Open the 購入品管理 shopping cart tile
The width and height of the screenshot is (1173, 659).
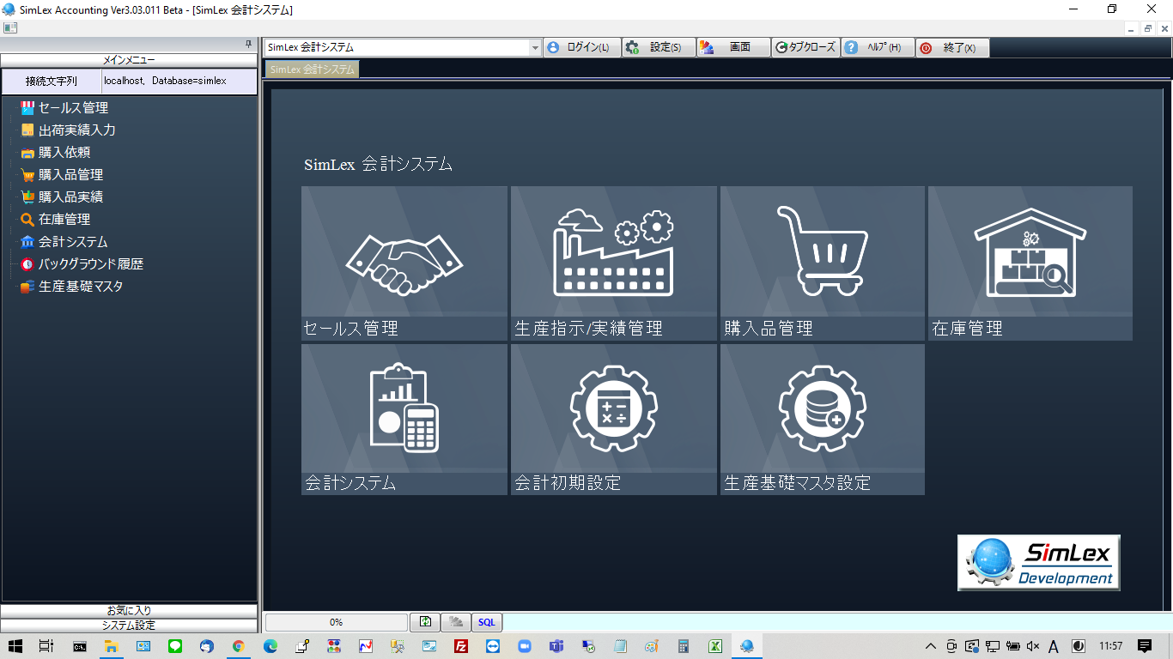(823, 263)
